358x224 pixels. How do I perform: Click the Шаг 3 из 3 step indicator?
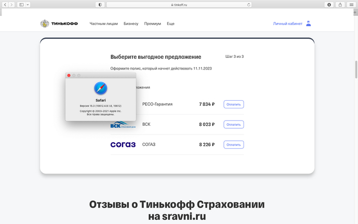tap(234, 56)
